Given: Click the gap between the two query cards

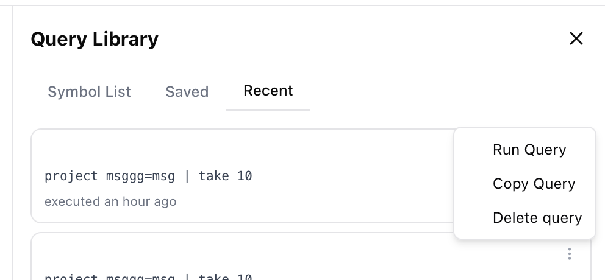Looking at the screenshot, I should [242, 228].
